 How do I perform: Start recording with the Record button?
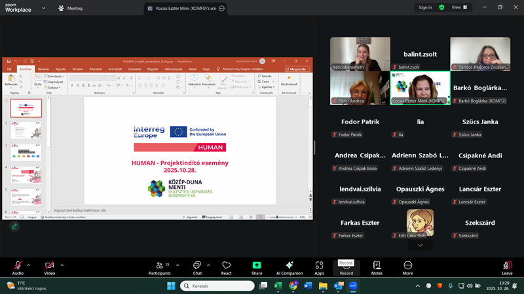[346, 266]
